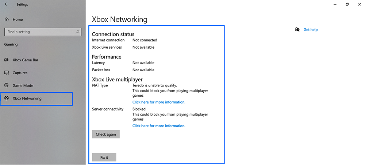Open Server connectivity more information link
This screenshot has height=165, width=365.
point(159,126)
